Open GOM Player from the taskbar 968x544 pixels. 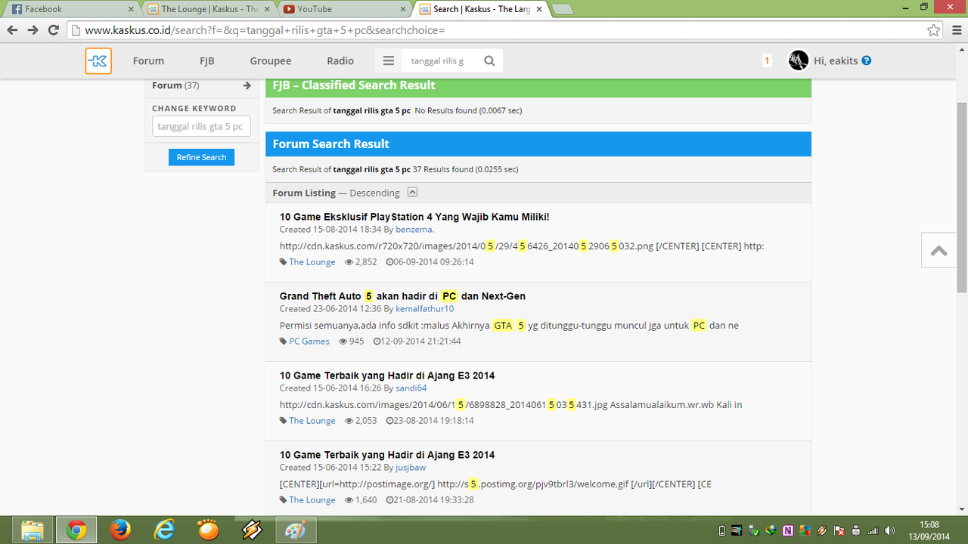(208, 530)
